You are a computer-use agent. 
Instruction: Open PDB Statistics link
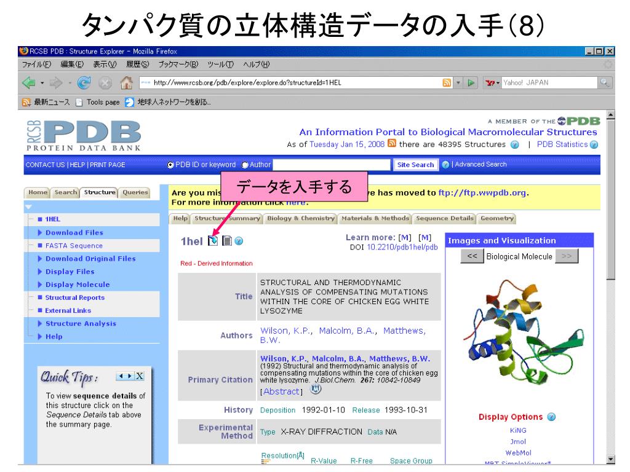point(562,144)
